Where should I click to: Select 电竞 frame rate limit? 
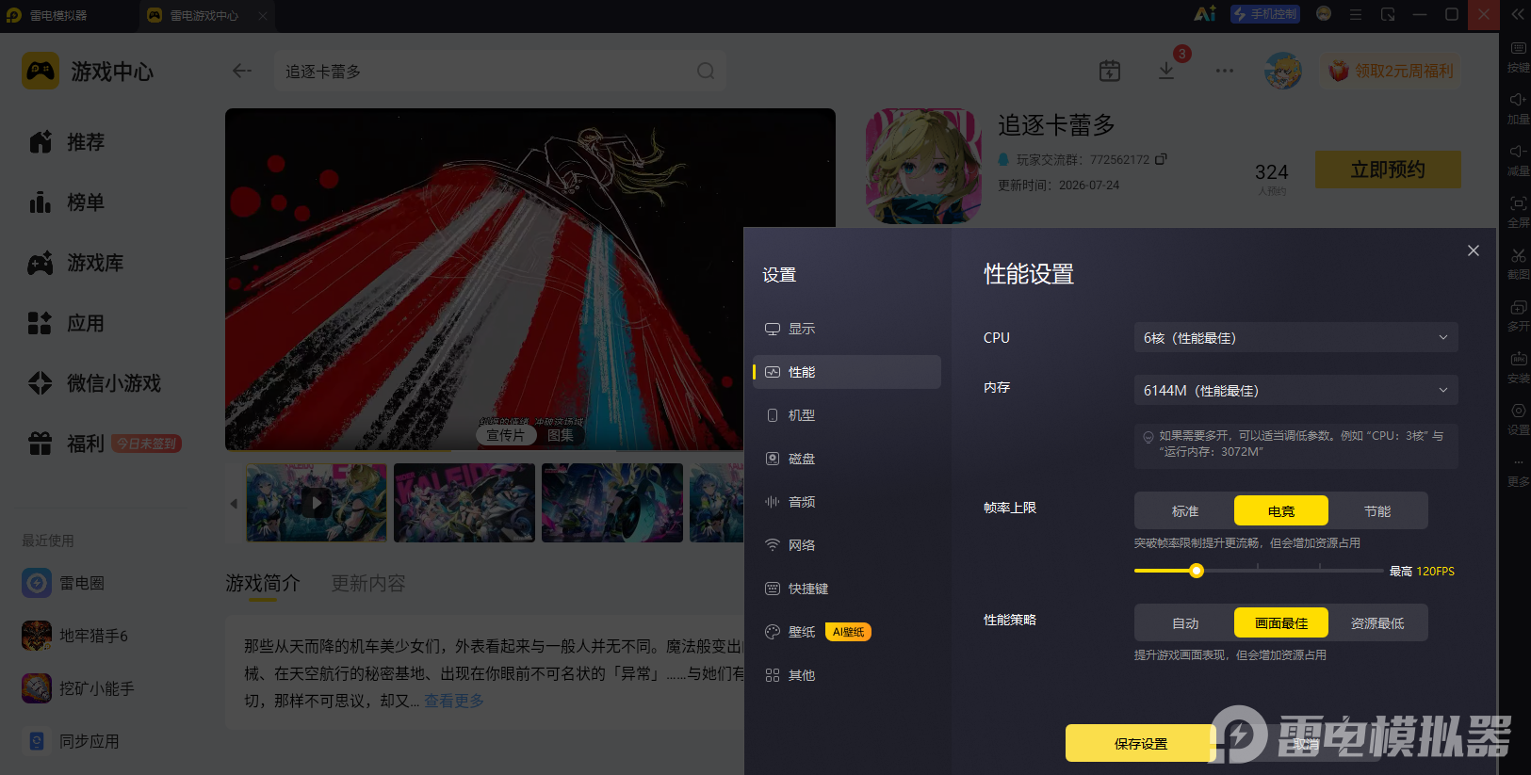point(1281,510)
